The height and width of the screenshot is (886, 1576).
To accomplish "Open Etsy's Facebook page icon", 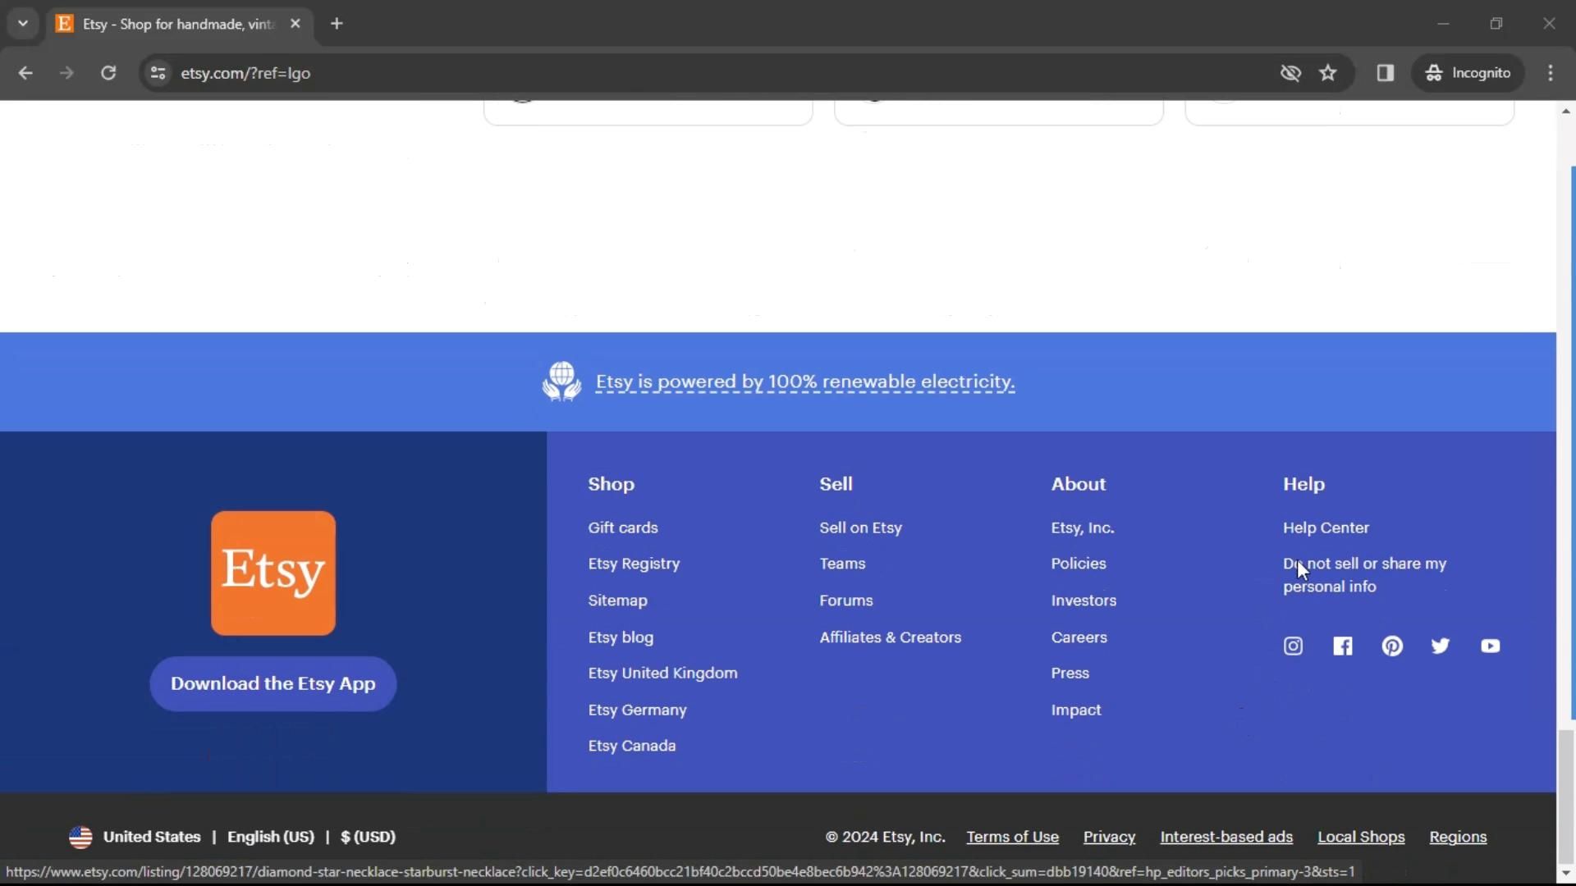I will point(1343,646).
